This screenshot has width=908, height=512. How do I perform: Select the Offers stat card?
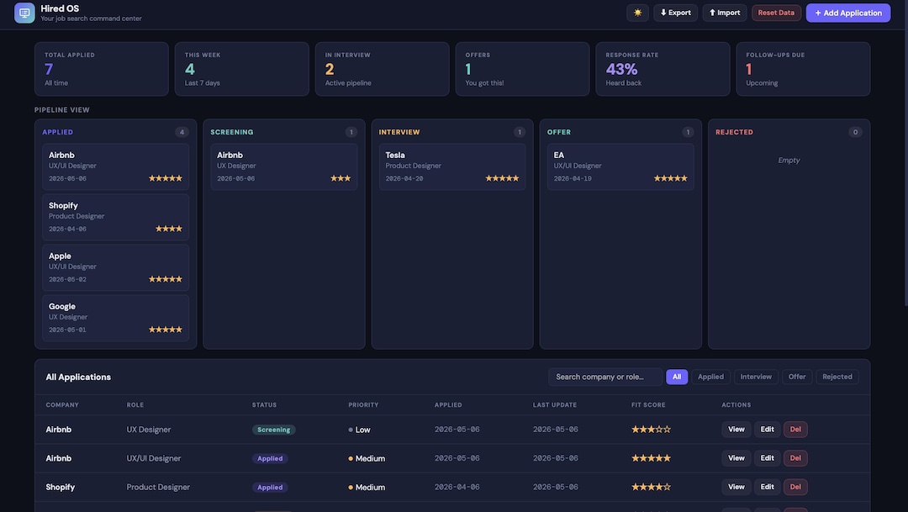point(522,69)
